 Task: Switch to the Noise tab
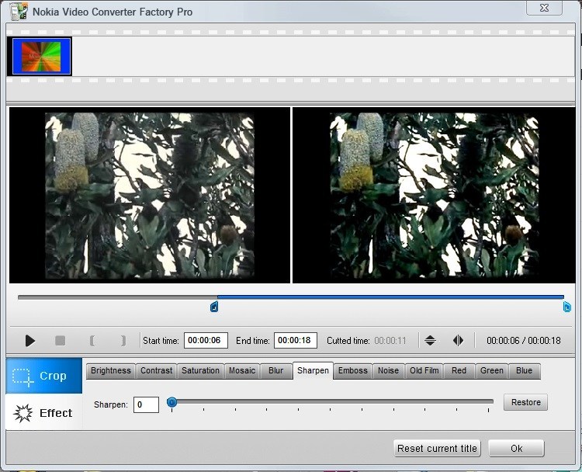click(x=388, y=370)
